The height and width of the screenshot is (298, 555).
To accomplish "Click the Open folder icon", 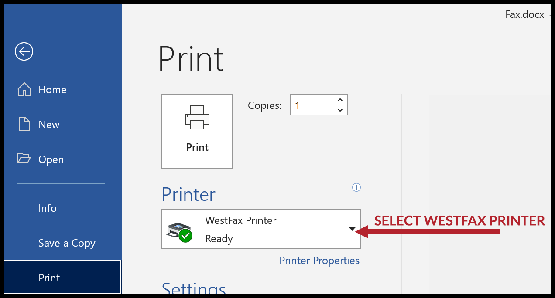I will (25, 159).
